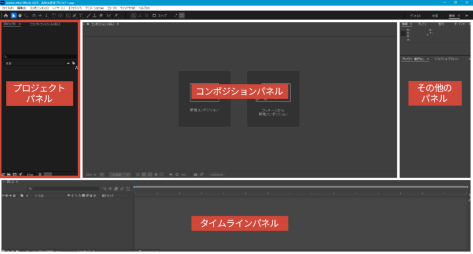Switch to the デフォルト workspace
This screenshot has width=473, height=254.
(x=416, y=16)
